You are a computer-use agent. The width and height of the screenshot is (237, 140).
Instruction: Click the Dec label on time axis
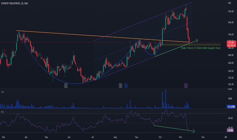click(x=203, y=137)
